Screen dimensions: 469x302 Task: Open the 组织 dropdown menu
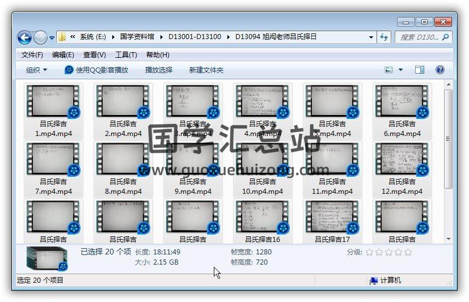(x=36, y=70)
